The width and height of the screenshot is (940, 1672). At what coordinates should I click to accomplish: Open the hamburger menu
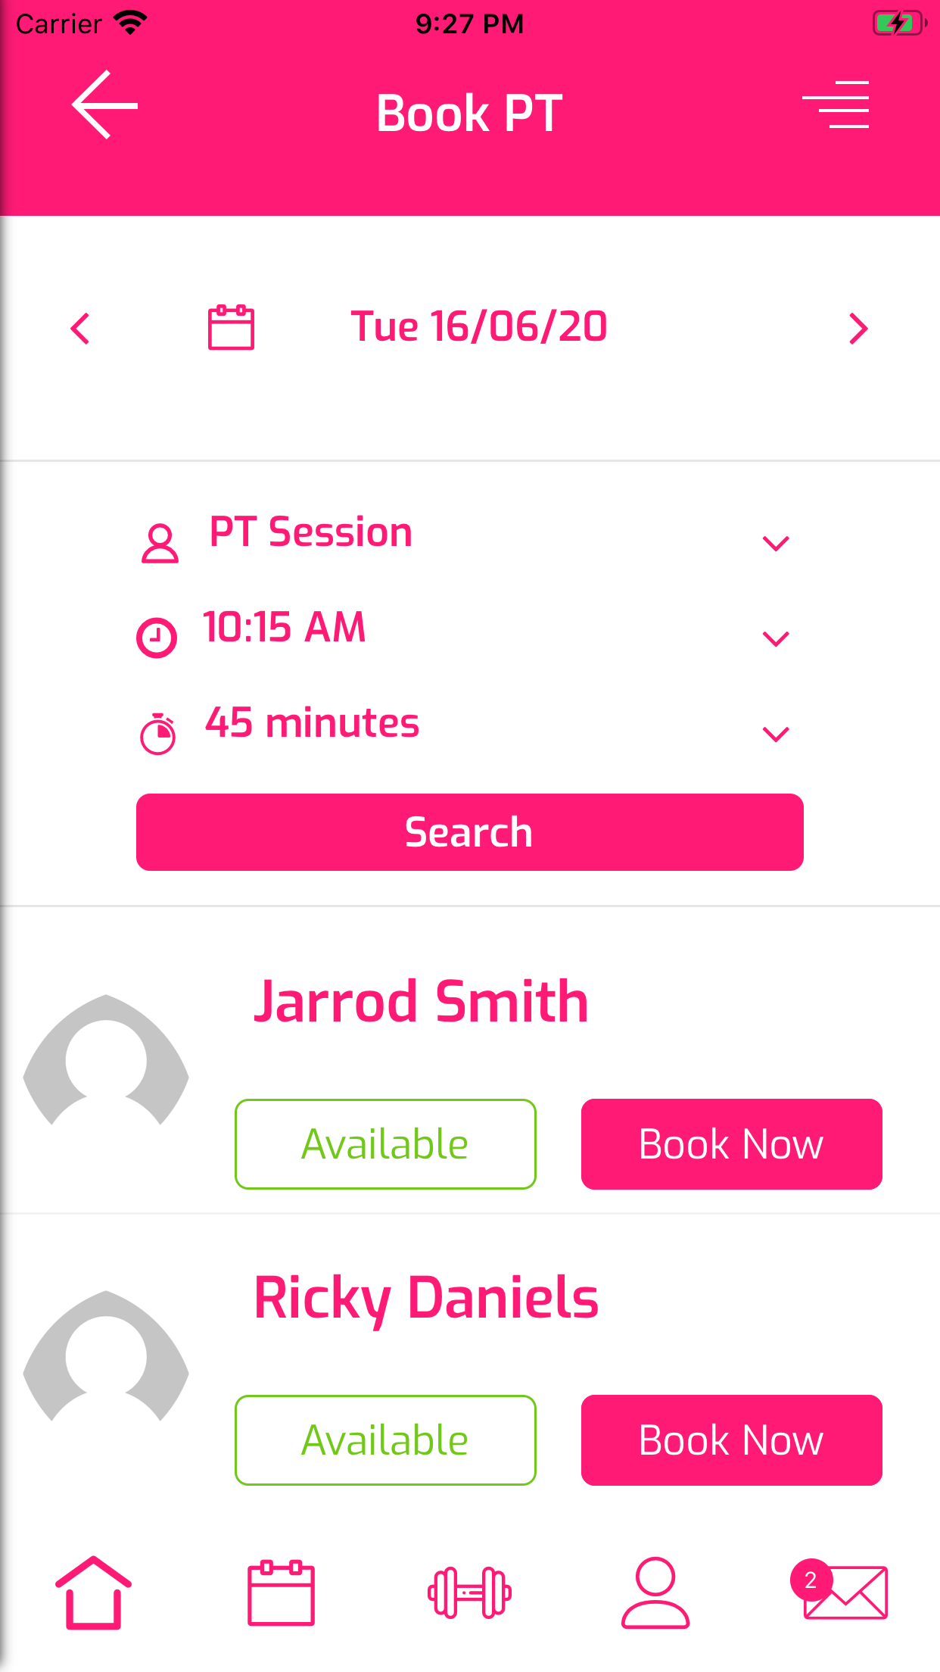coord(836,105)
